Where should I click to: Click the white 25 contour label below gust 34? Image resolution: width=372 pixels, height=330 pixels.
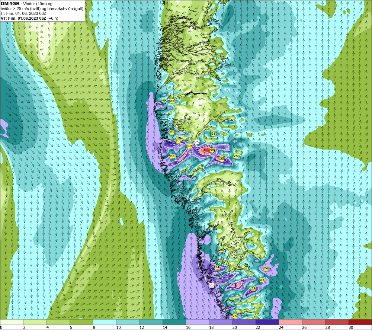pyautogui.click(x=212, y=285)
